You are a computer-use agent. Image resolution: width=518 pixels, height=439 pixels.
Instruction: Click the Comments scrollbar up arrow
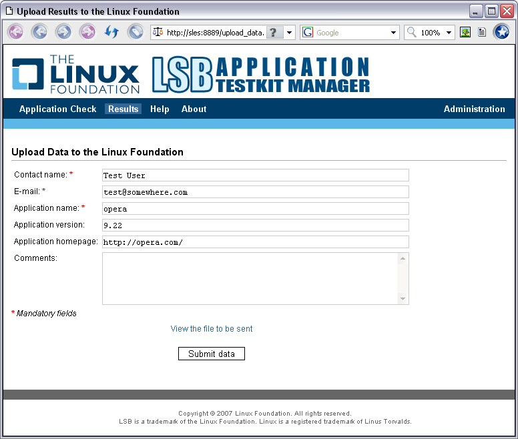403,258
